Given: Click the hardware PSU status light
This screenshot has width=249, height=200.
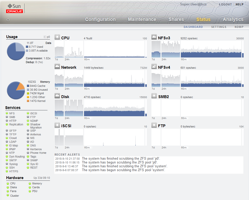Looking at the screenshot, I should pos(30,191).
